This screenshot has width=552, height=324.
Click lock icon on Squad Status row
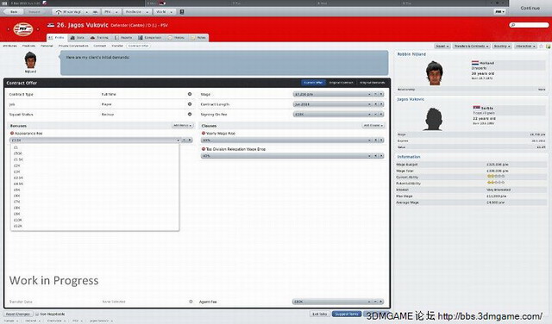coord(190,115)
